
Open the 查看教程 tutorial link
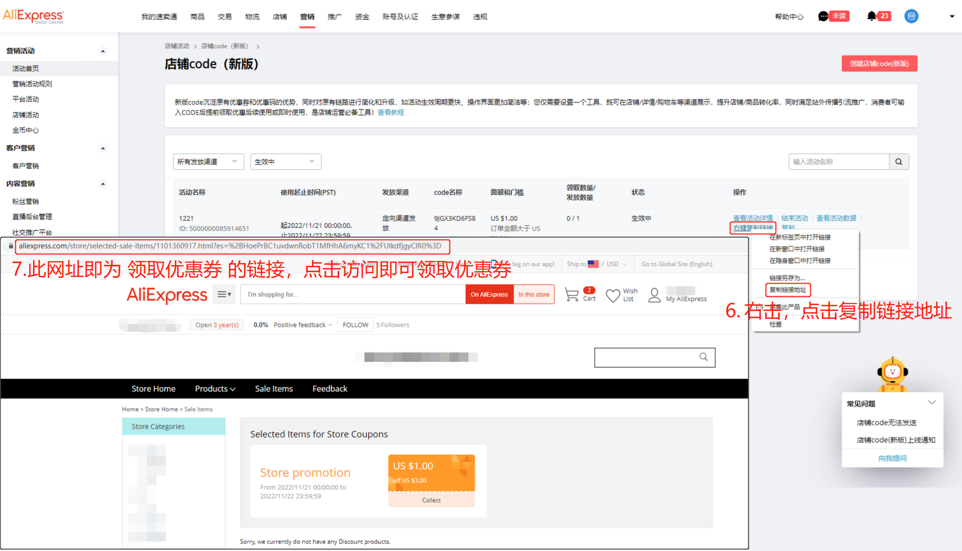click(x=391, y=112)
